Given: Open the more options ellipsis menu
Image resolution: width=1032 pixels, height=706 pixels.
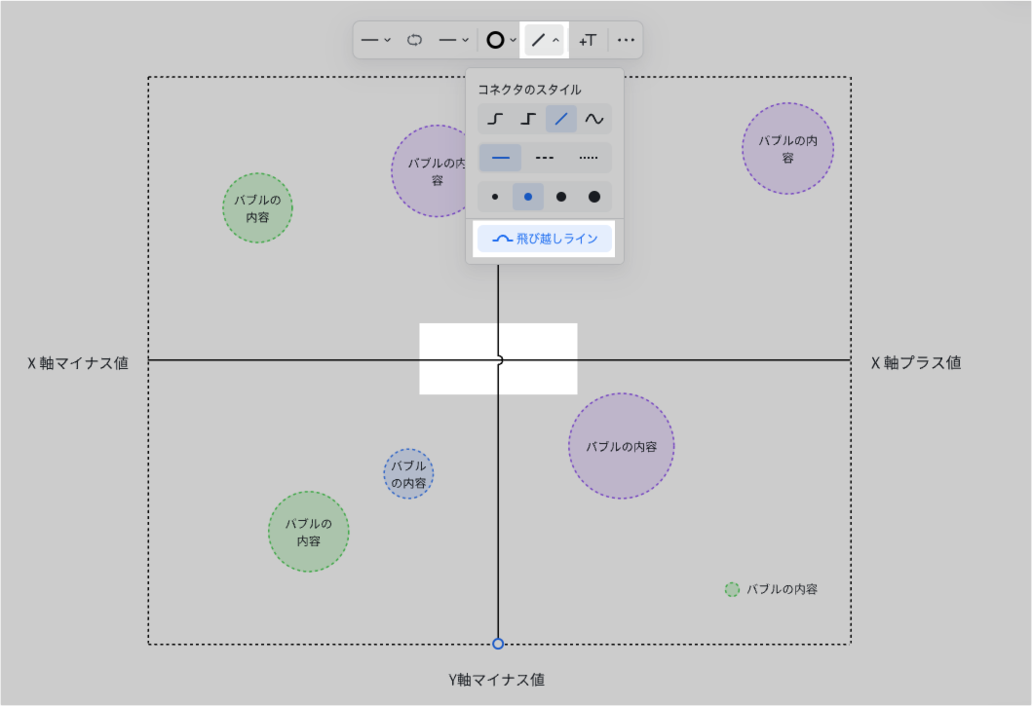Looking at the screenshot, I should pos(626,40).
